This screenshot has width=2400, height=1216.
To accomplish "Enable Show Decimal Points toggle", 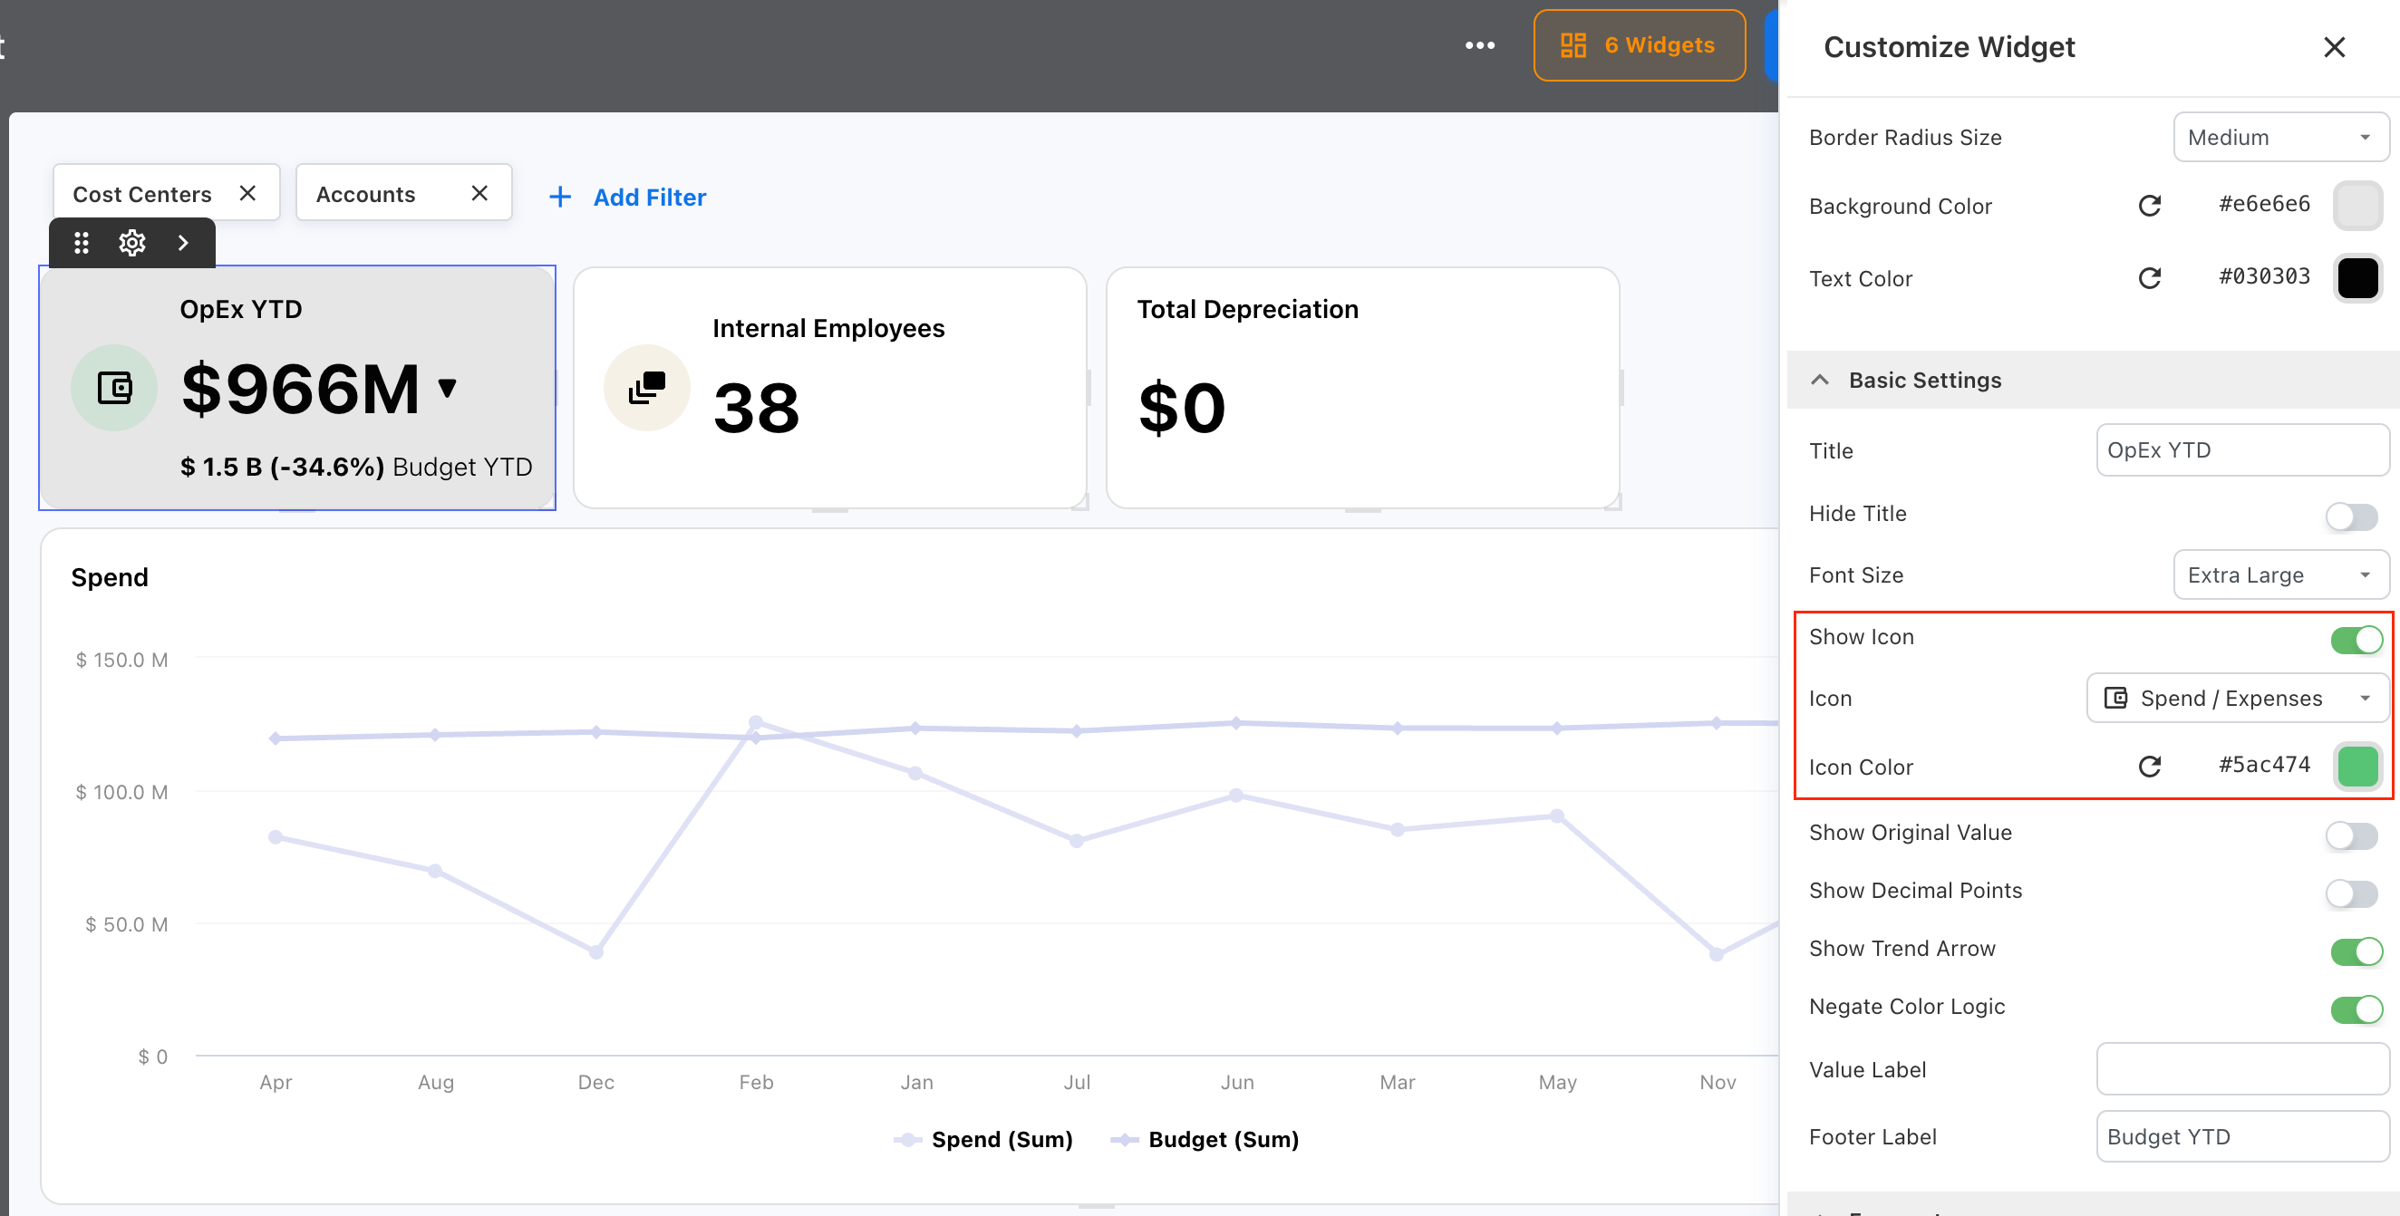I will [2351, 893].
